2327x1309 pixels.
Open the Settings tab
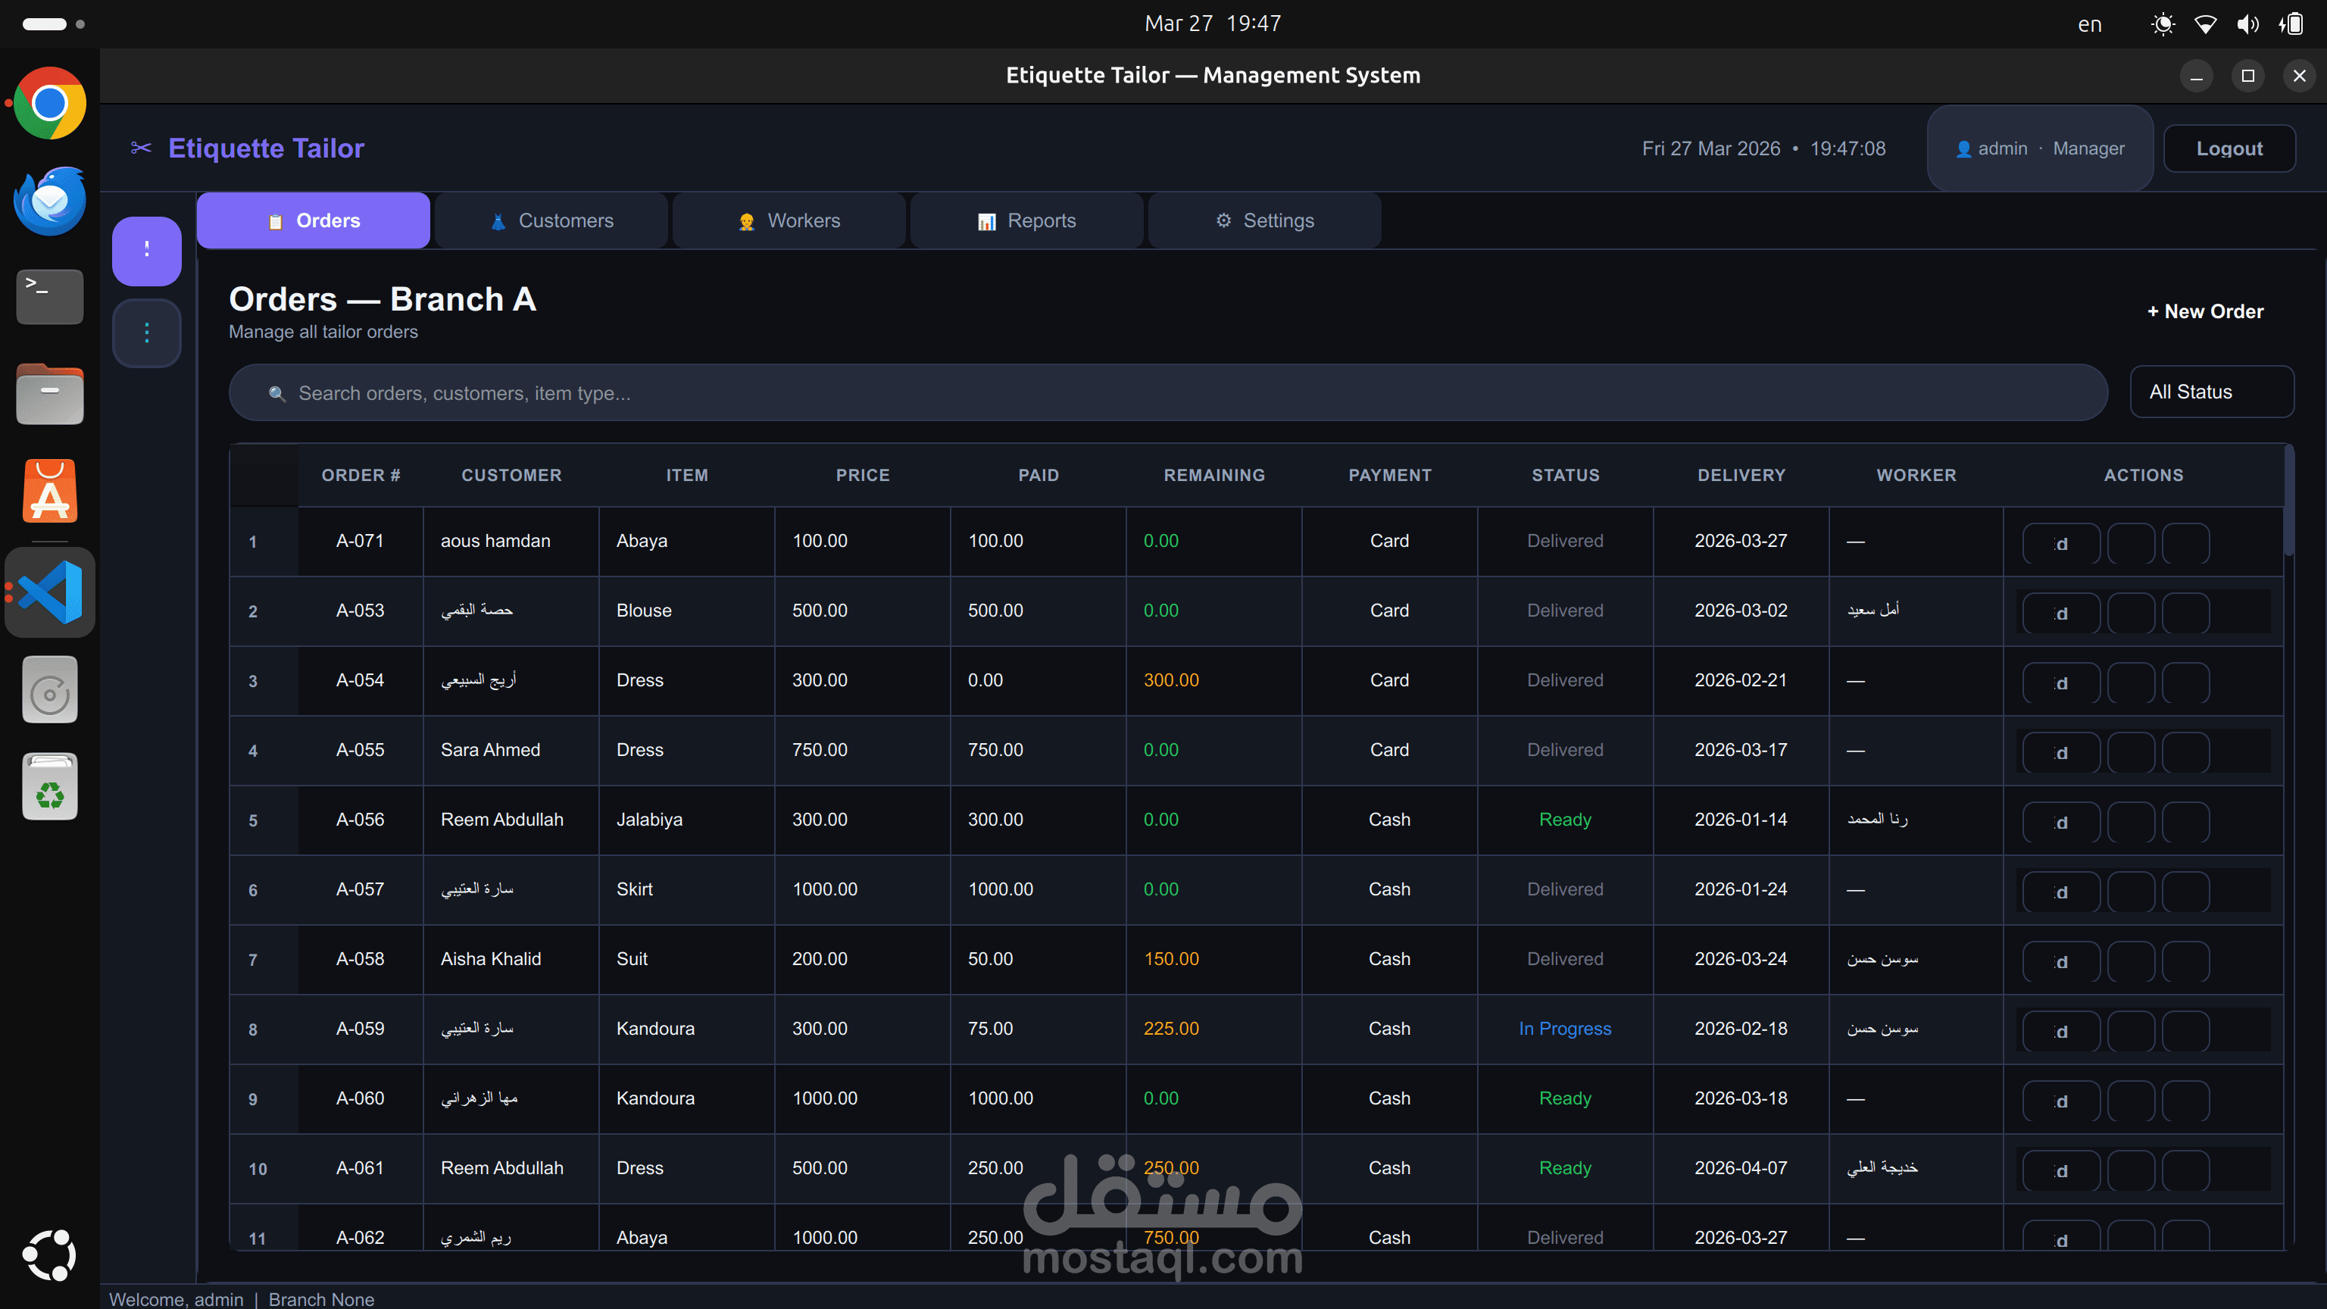click(x=1263, y=220)
